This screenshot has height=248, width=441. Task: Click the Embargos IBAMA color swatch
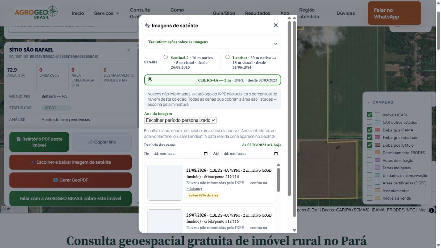click(378, 130)
